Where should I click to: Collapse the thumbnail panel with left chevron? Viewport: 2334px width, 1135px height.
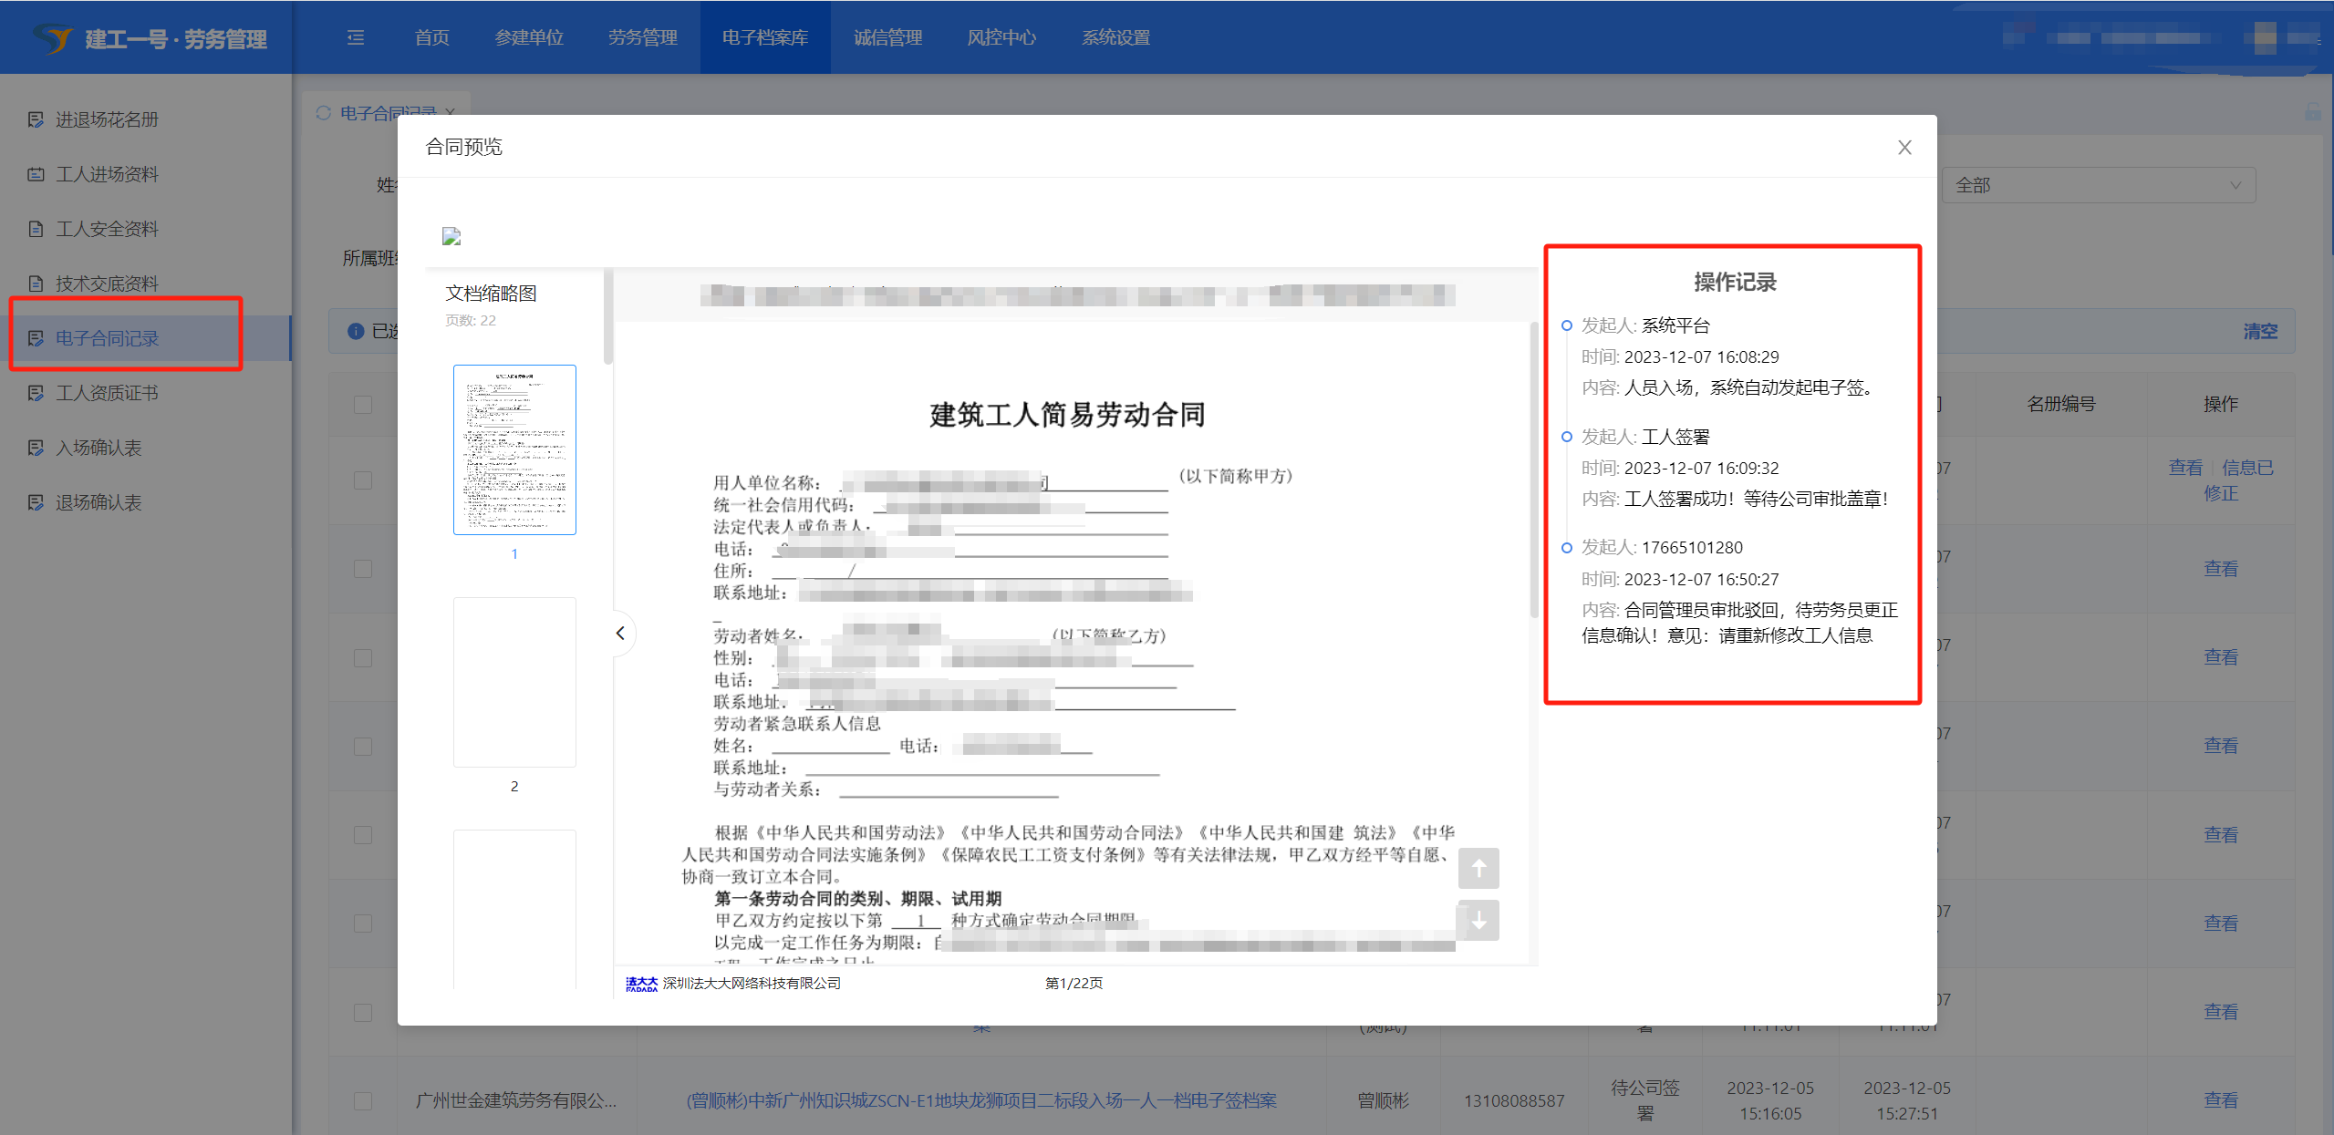pyautogui.click(x=620, y=633)
